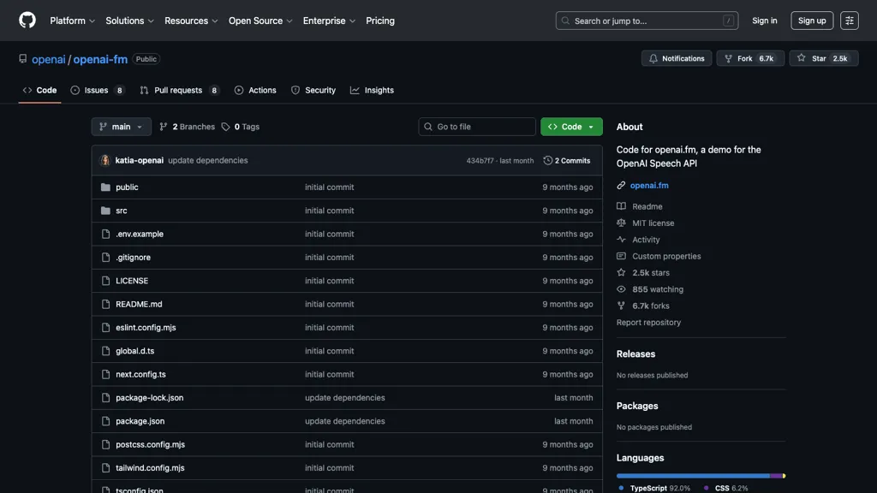The image size is (877, 493).
Task: Open the 2 Commits history link
Action: (567, 160)
